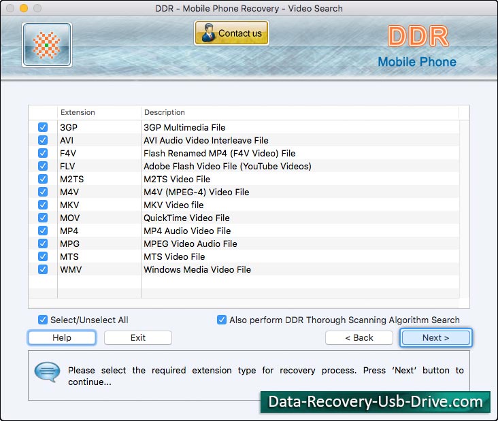The width and height of the screenshot is (498, 421).
Task: Disable the MTS extension checkbox
Action: (43, 256)
